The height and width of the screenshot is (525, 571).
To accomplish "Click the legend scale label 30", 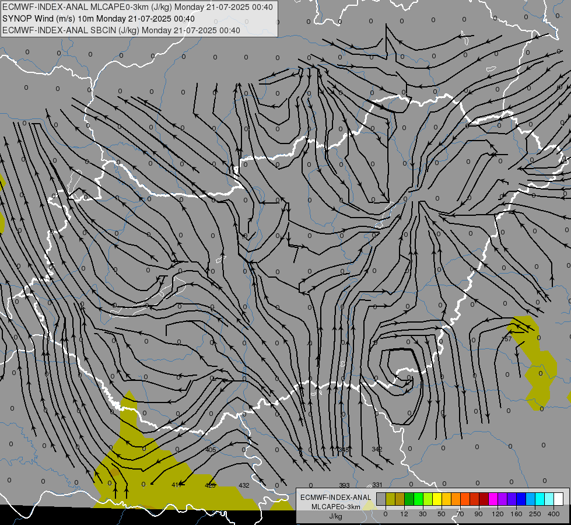I will pos(422,514).
